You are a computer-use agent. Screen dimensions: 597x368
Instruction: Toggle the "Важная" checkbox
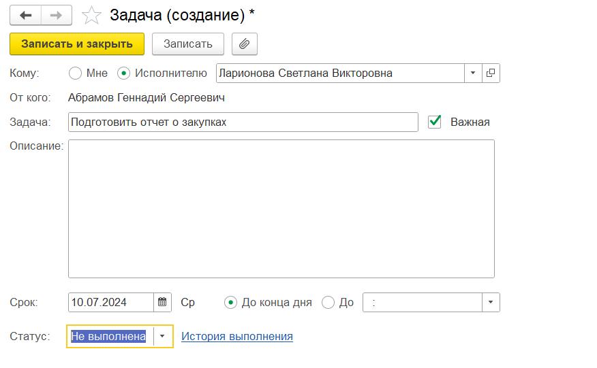435,122
